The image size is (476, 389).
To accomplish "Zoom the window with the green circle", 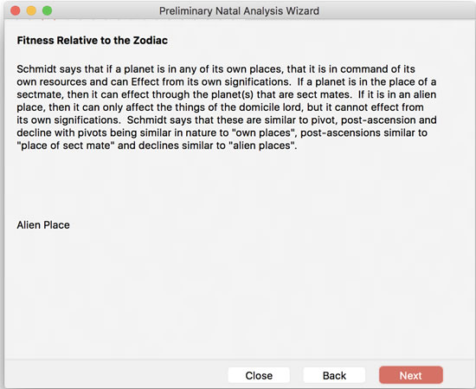I will (47, 10).
